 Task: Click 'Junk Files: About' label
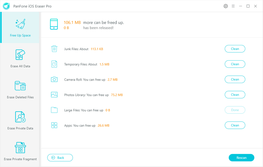pos(76,49)
